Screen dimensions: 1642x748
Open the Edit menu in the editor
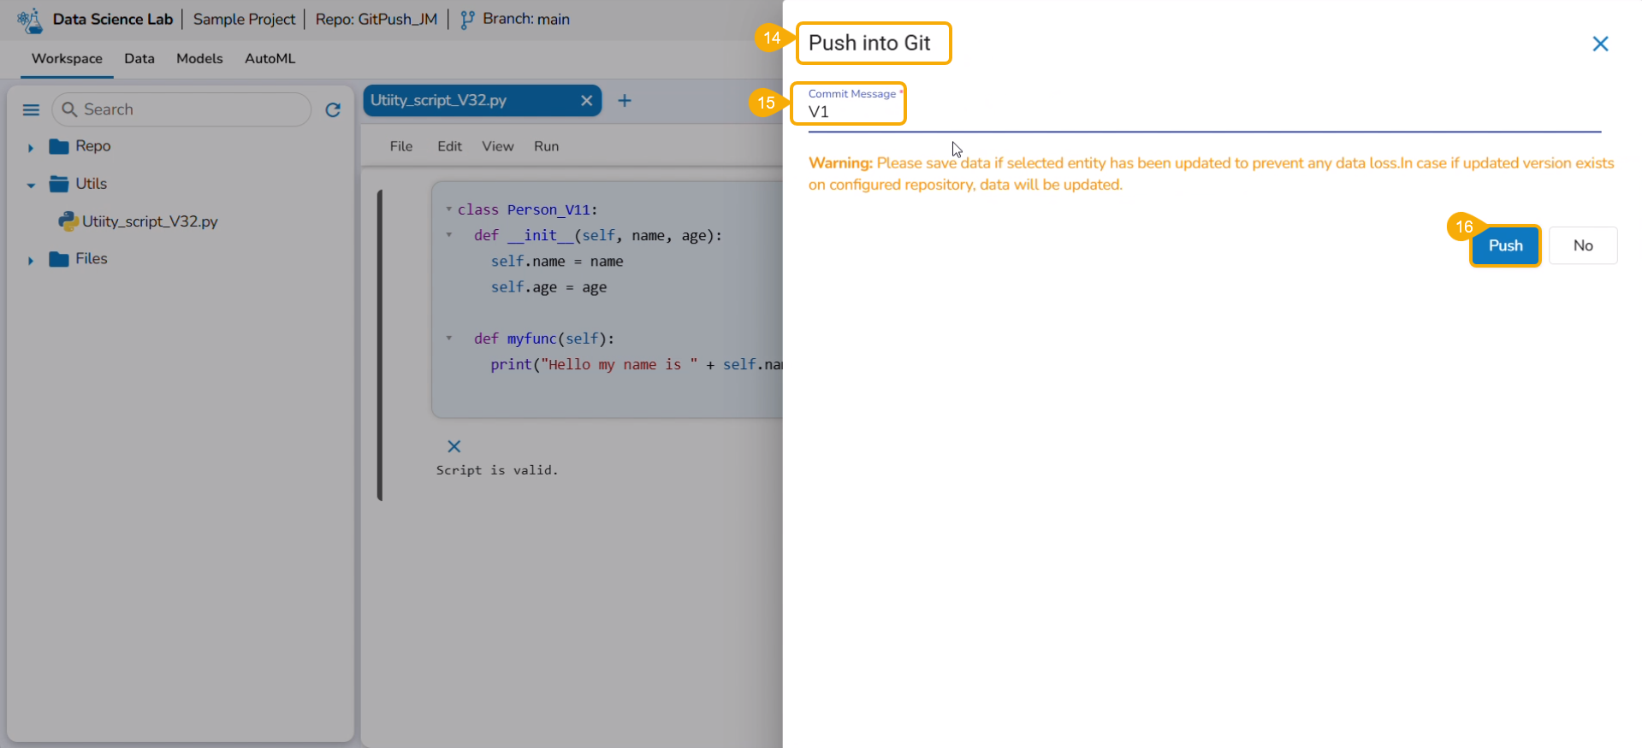tap(449, 146)
